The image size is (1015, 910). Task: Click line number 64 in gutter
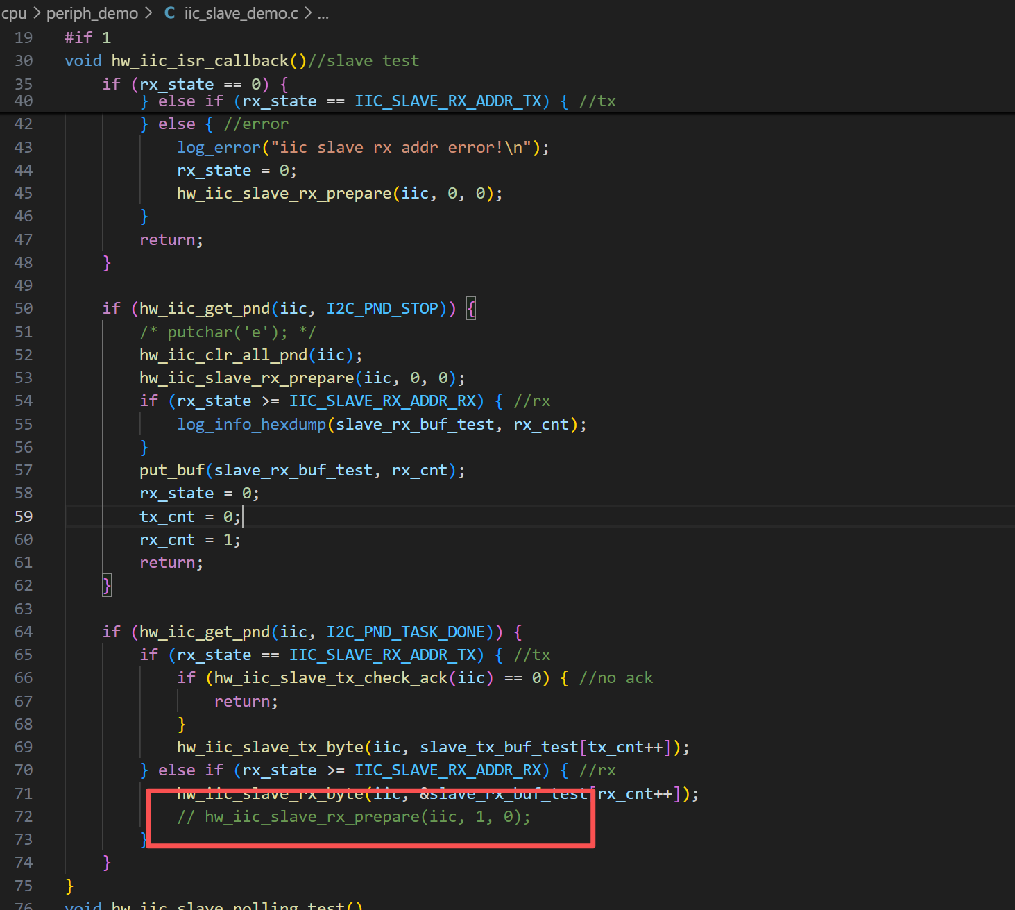24,632
